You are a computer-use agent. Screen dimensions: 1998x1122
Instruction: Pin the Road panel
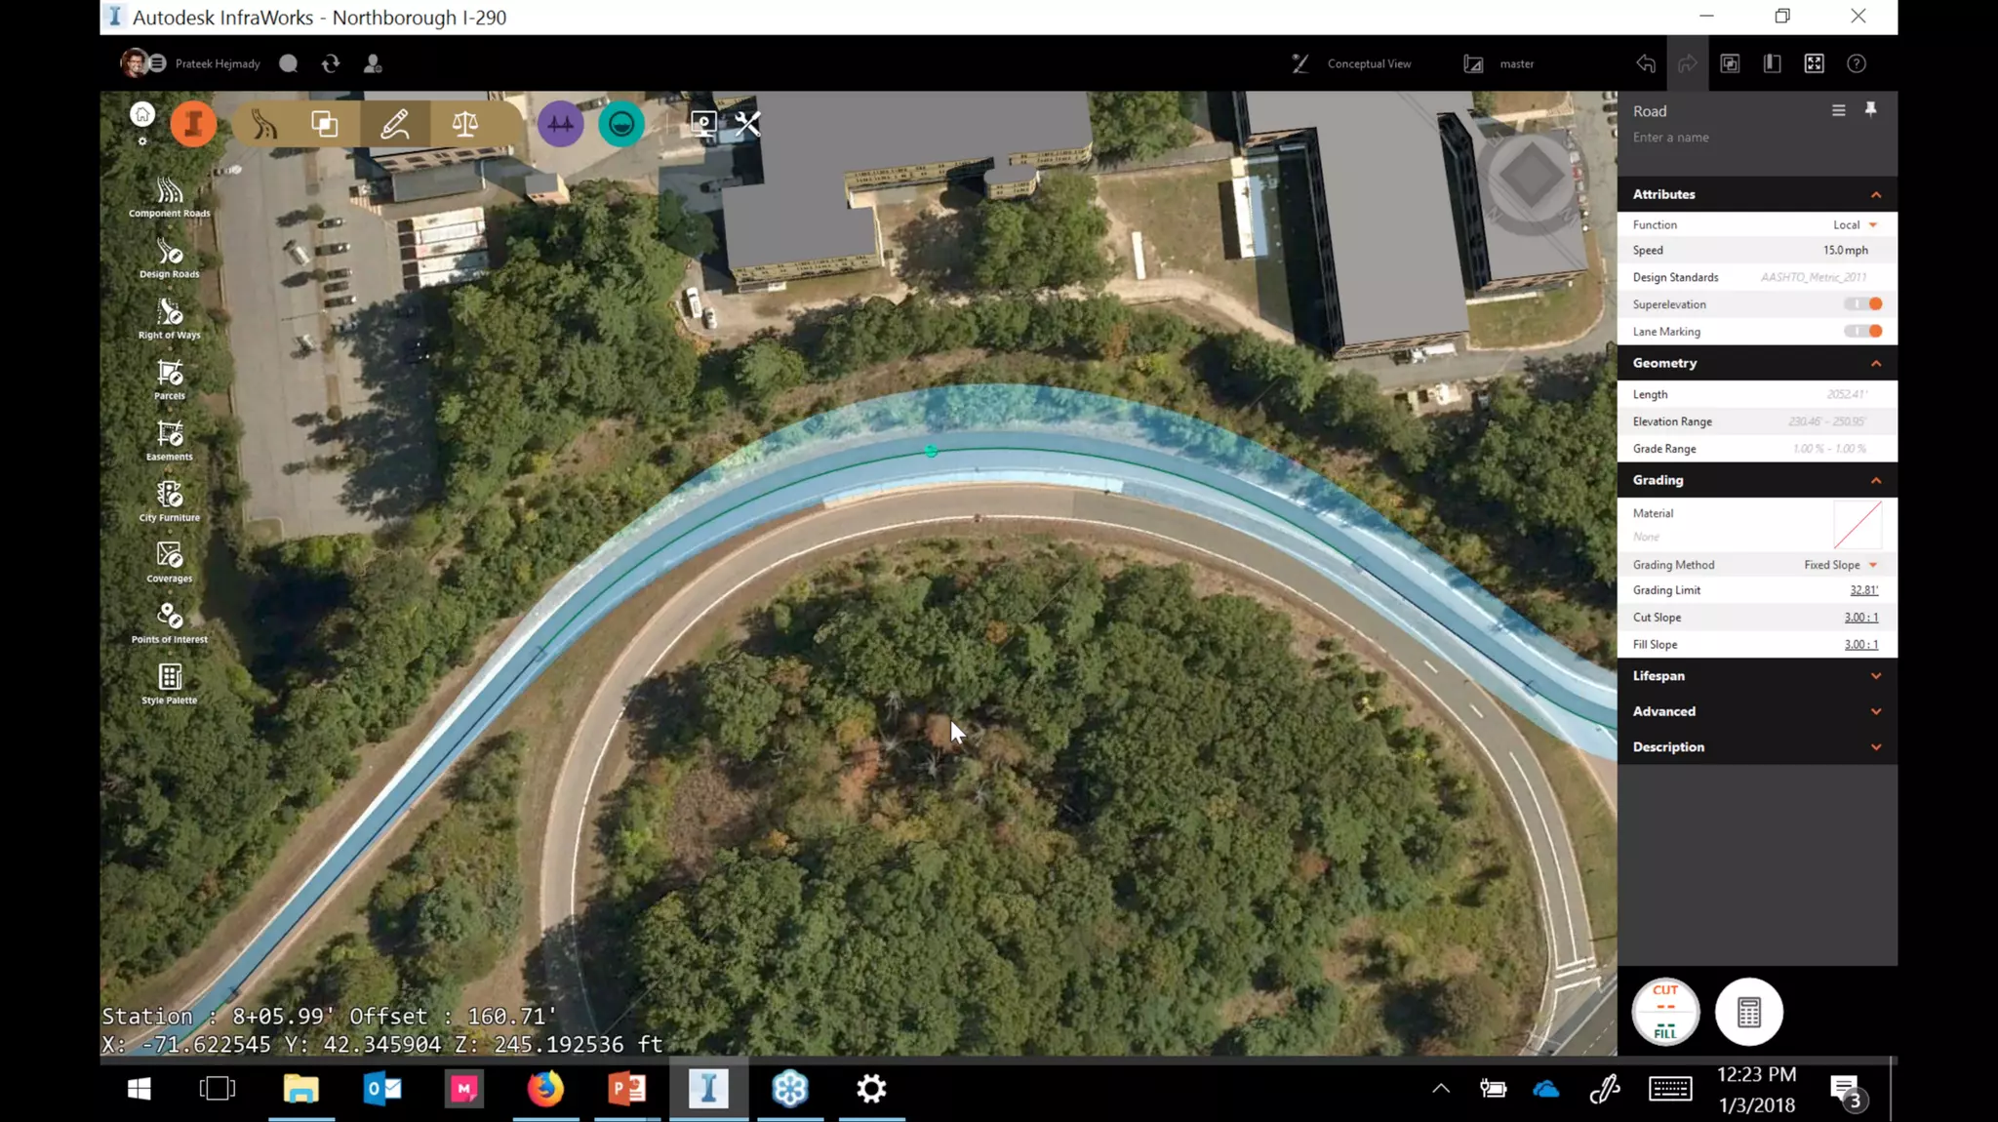[x=1870, y=109]
